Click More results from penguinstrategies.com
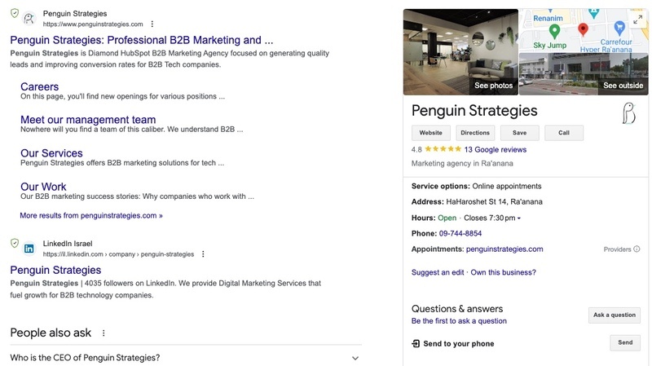Image resolution: width=652 pixels, height=366 pixels. 91,215
